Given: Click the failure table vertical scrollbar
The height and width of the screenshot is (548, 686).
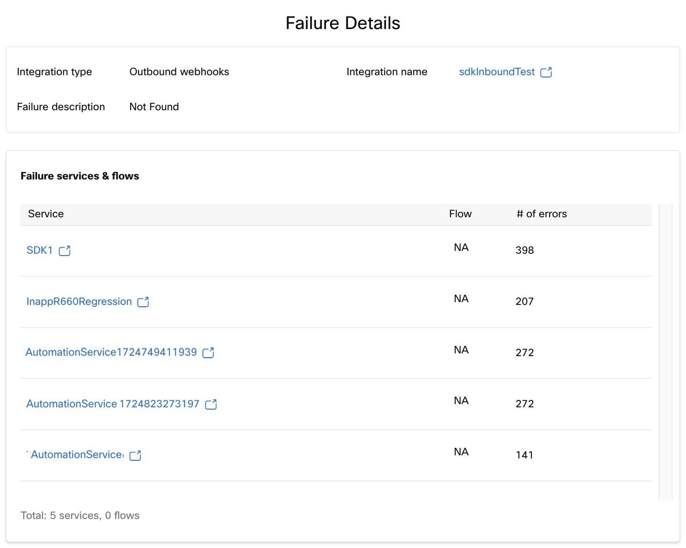Looking at the screenshot, I should pyautogui.click(x=666, y=351).
